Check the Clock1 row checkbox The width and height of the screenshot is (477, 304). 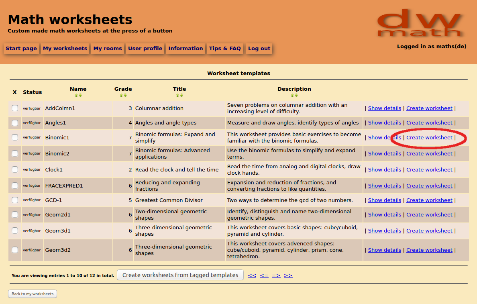15,169
